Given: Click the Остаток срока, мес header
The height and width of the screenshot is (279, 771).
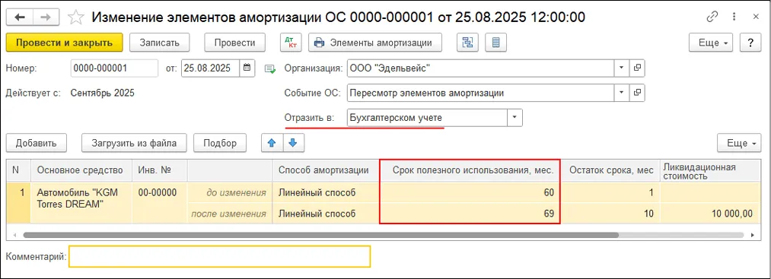Looking at the screenshot, I should pos(611,170).
